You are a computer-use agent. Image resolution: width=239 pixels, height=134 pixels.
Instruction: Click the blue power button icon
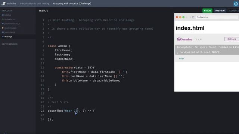pos(236,4)
